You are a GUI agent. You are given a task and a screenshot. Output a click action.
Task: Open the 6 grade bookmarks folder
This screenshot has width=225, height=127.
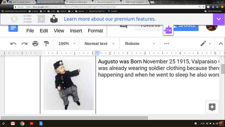coord(33,11)
